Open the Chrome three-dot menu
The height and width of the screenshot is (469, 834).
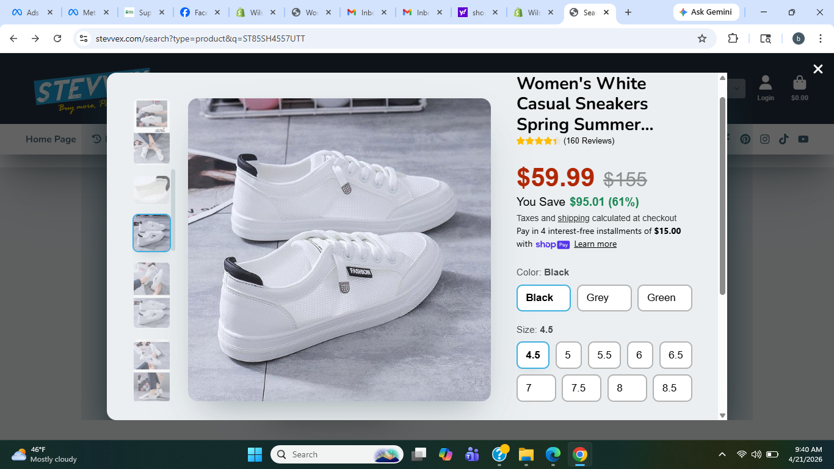820,38
